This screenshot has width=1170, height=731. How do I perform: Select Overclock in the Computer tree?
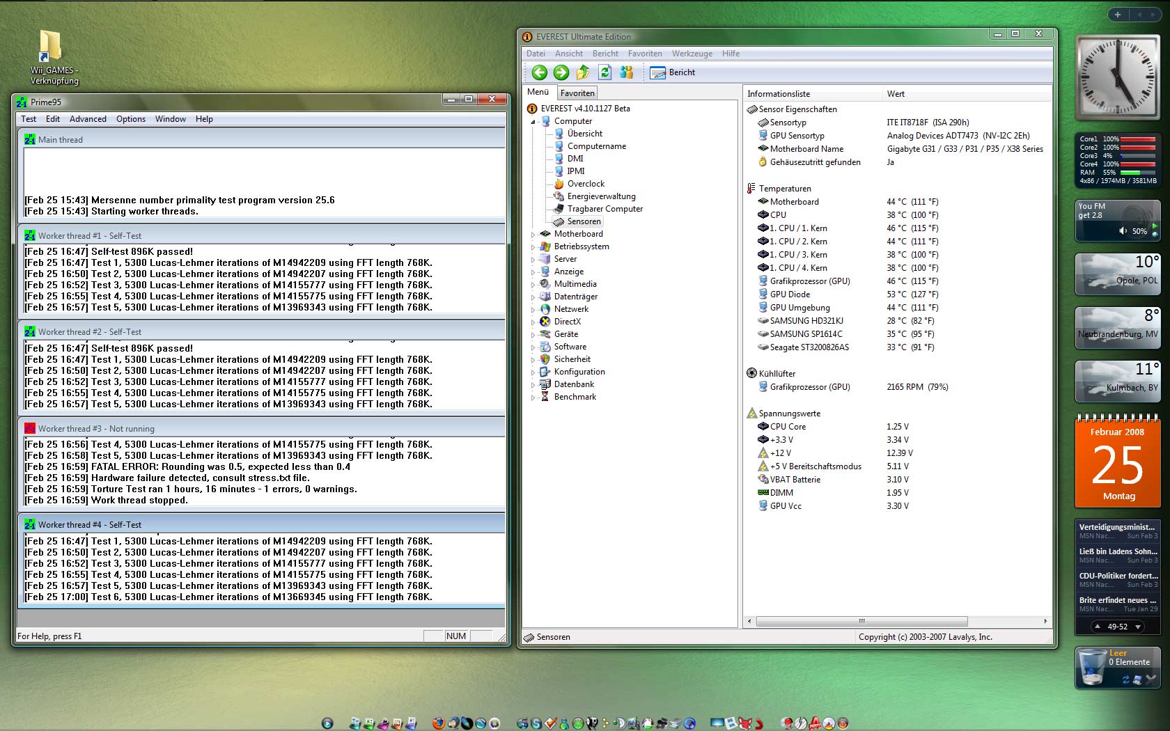(586, 184)
